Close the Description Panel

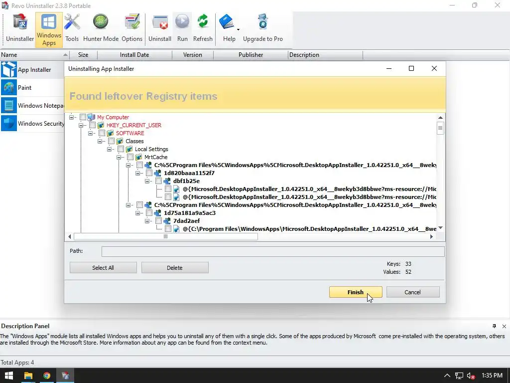click(x=504, y=326)
